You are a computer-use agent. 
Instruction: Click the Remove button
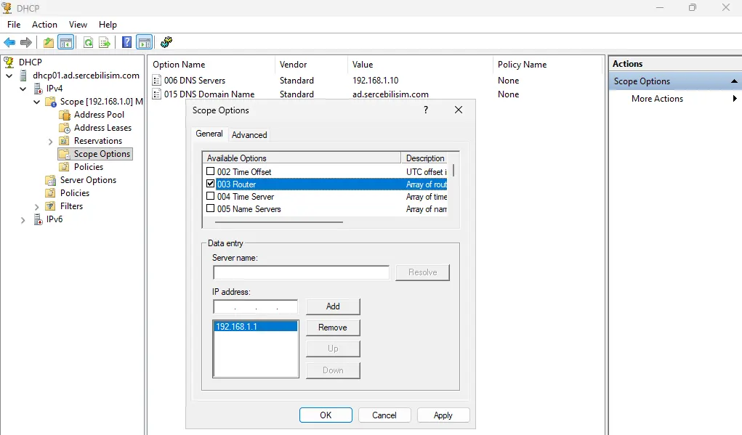click(333, 328)
